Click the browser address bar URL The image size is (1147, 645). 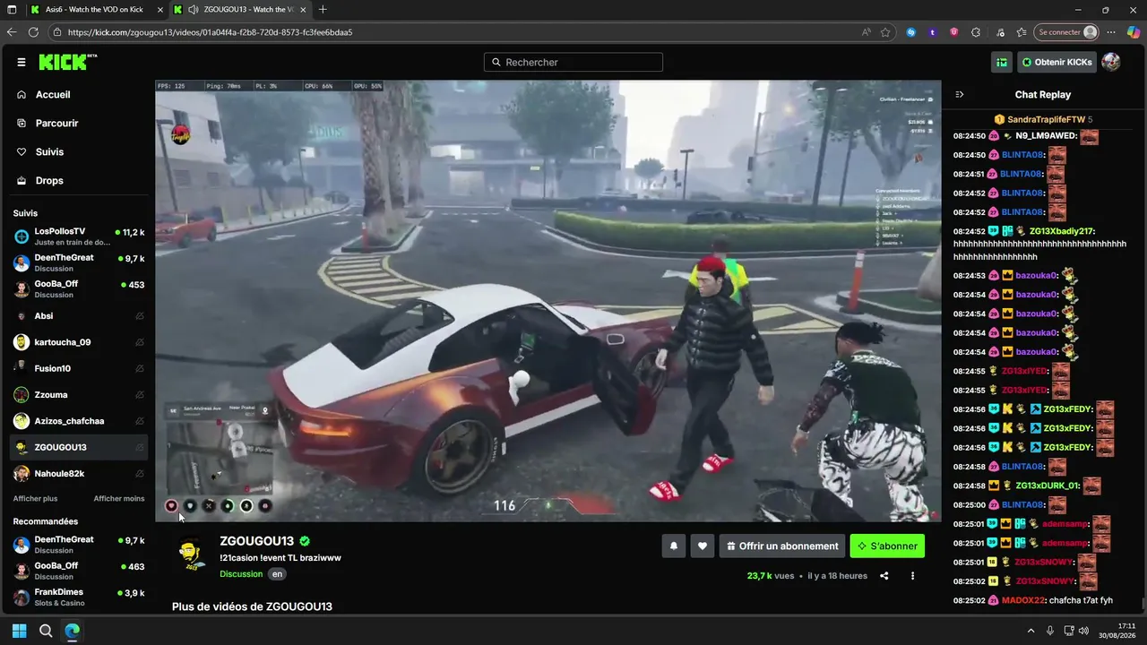pyautogui.click(x=210, y=32)
